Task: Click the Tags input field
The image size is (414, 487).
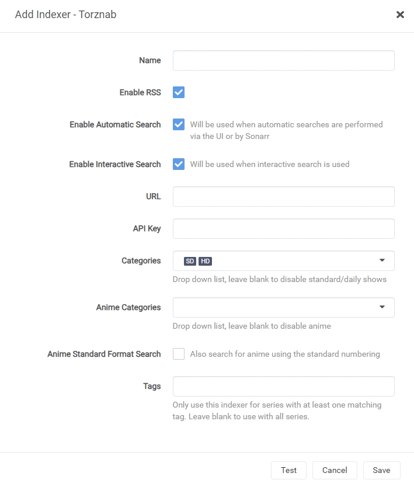Action: click(x=283, y=386)
